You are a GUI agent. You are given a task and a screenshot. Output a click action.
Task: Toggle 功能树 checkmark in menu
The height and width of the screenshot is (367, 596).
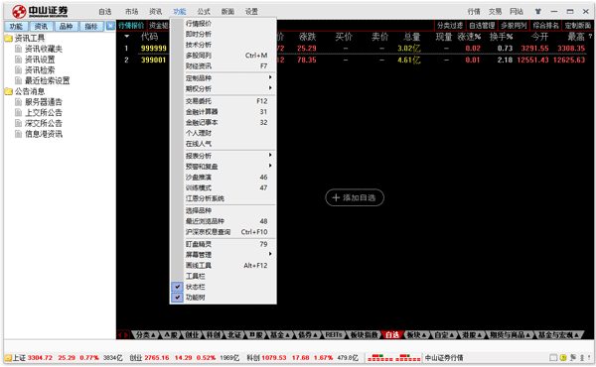click(x=177, y=298)
